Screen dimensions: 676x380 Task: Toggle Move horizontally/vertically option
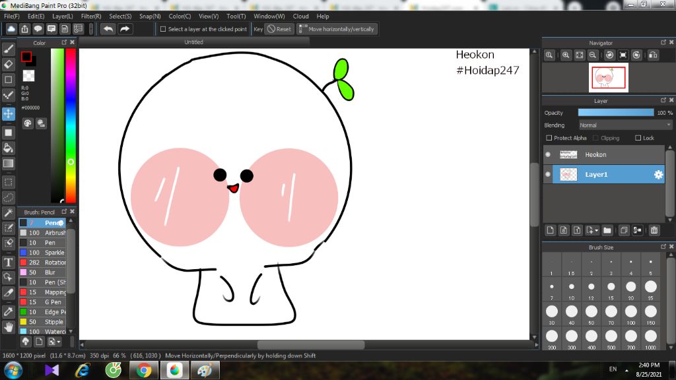(x=337, y=29)
